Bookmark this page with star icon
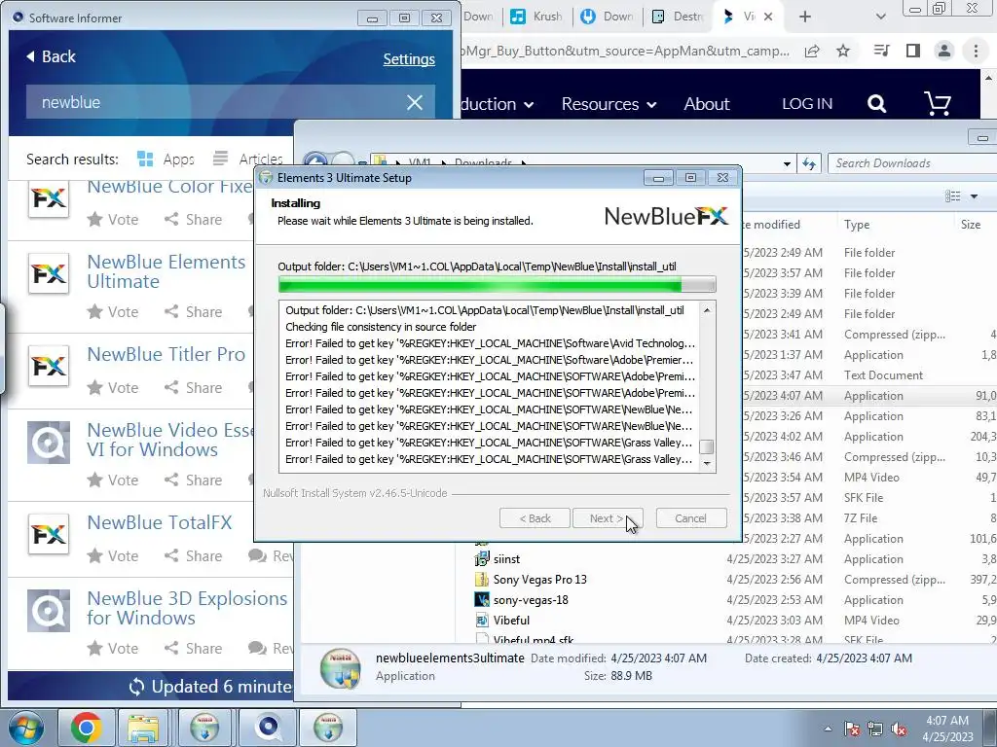 point(843,51)
